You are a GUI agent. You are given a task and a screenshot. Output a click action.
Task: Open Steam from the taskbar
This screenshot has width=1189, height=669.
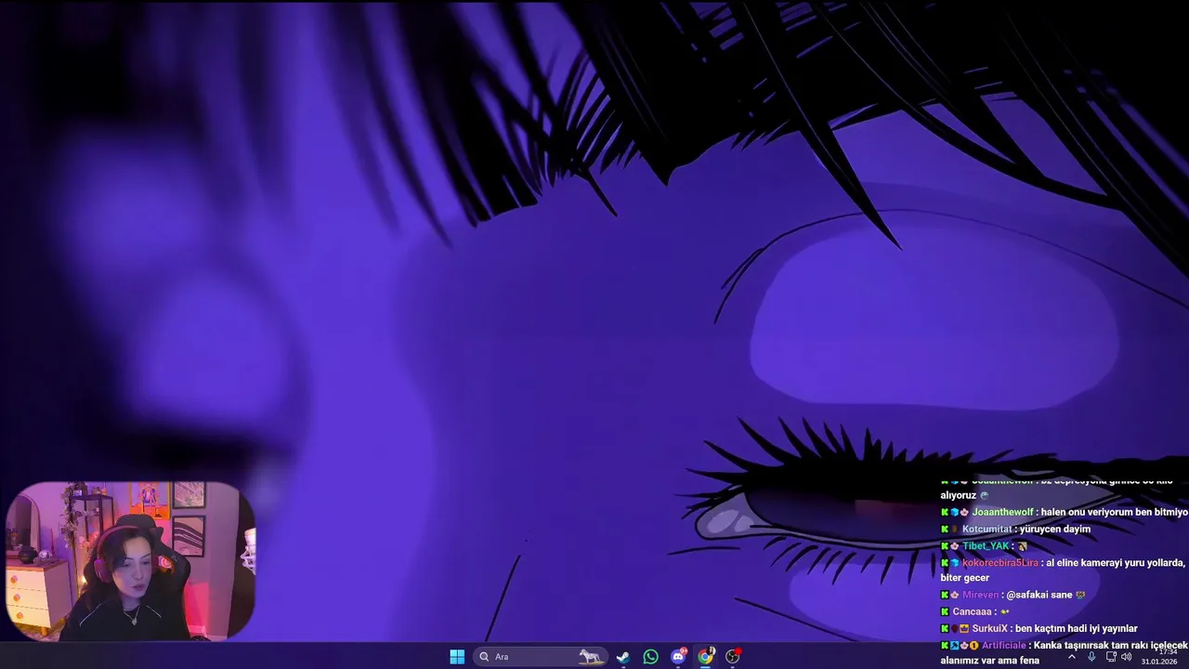[x=623, y=657]
